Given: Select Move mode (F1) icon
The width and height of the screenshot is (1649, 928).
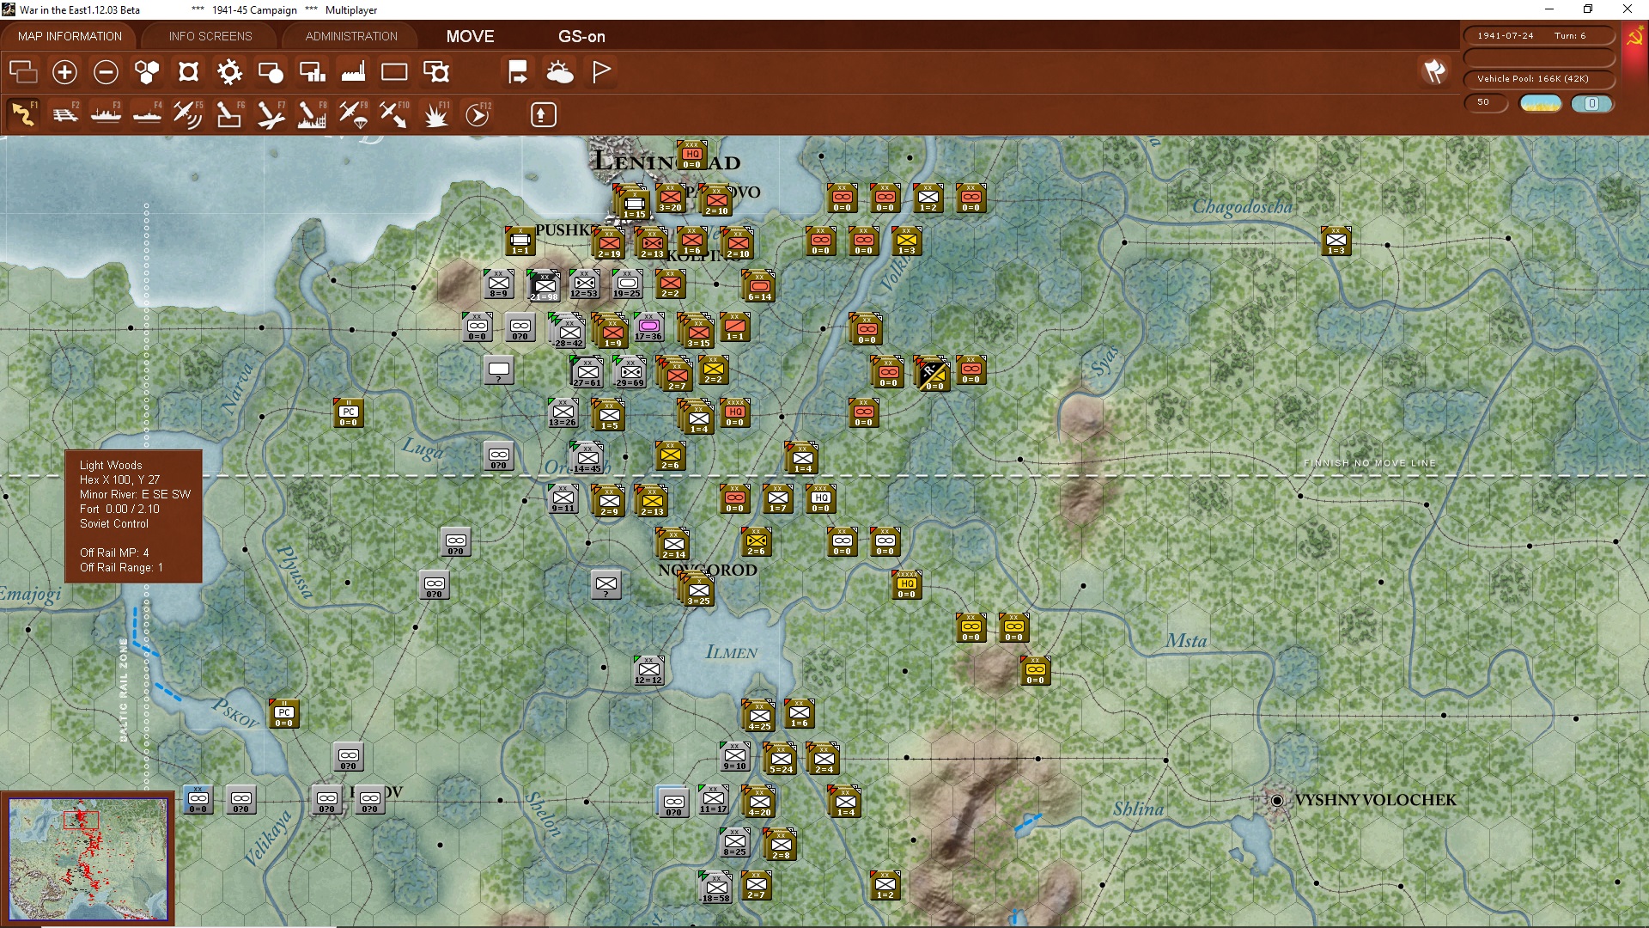Looking at the screenshot, I should click(23, 114).
